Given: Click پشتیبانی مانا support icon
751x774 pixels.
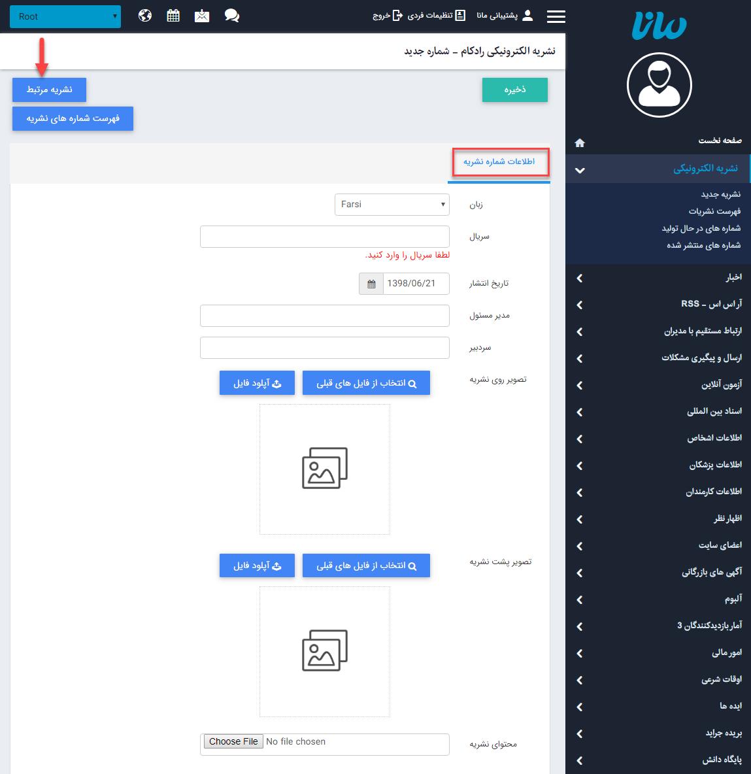Looking at the screenshot, I should click(497, 16).
